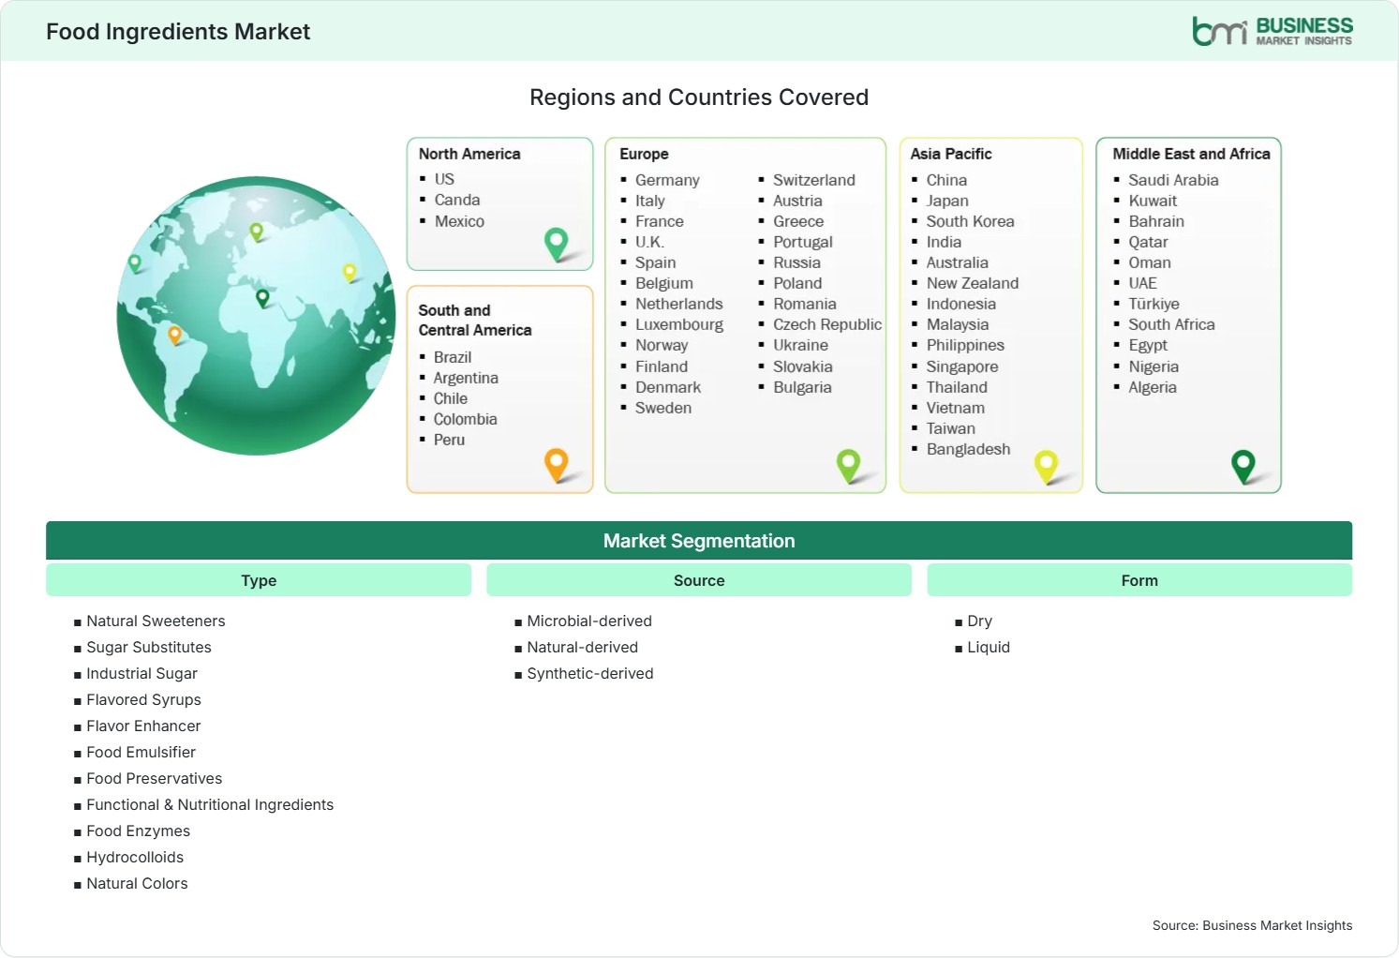Image resolution: width=1399 pixels, height=958 pixels.
Task: Click Luxembourg in the Europe list
Action: tap(679, 324)
